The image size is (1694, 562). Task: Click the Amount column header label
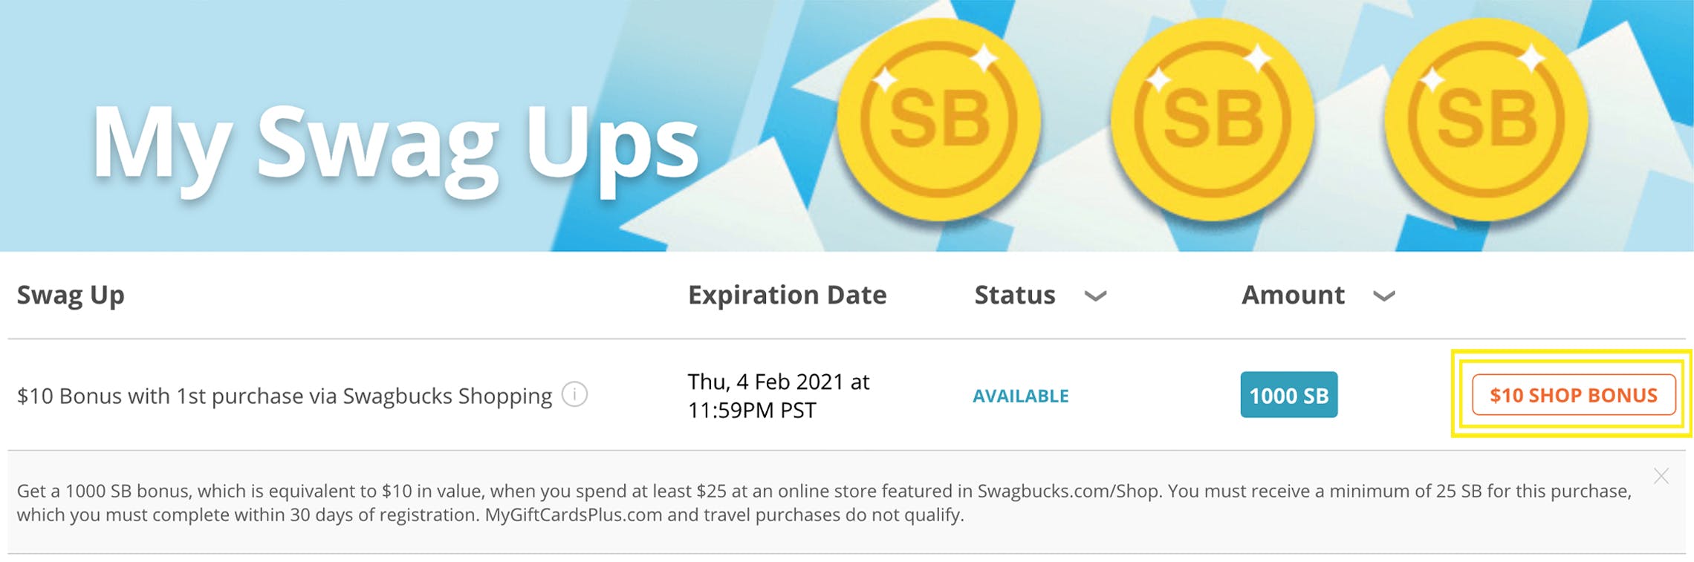[x=1293, y=295]
